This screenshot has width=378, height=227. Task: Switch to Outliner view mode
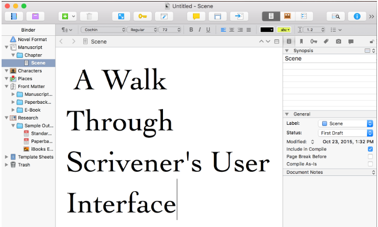[304, 16]
